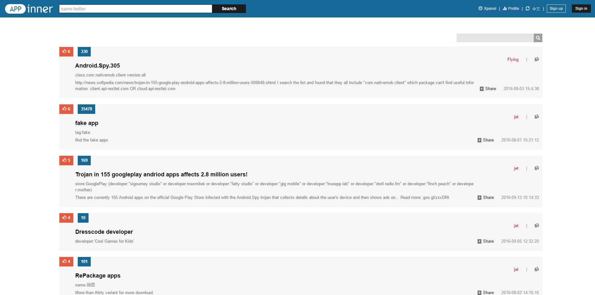The image size is (595, 295).
Task: Share the RePackage apps entry
Action: [486, 292]
